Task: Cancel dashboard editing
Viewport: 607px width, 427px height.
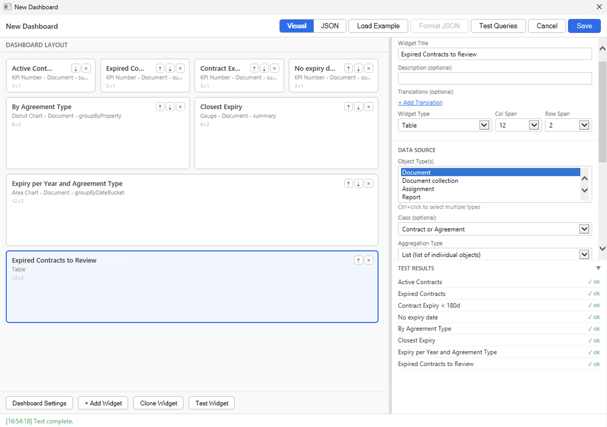Action: click(547, 26)
